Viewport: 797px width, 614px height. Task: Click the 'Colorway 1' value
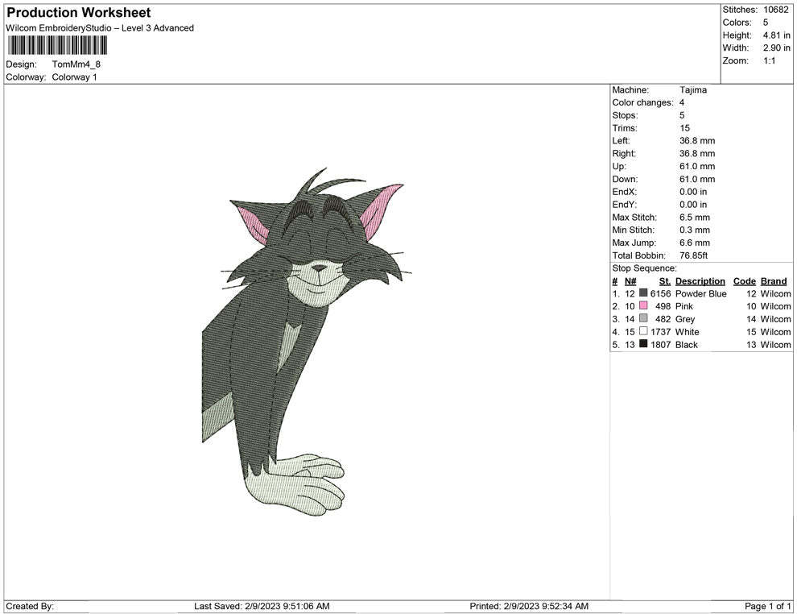coord(74,77)
